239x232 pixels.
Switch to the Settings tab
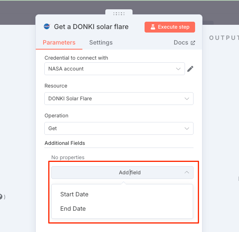(101, 43)
